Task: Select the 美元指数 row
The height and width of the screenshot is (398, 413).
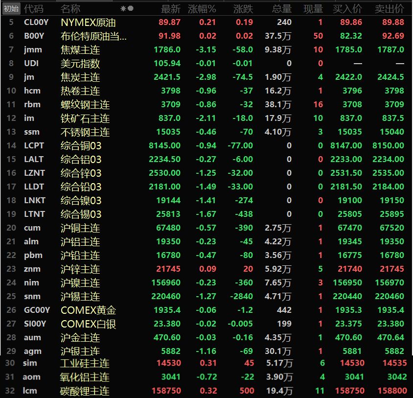Action: 80,63
